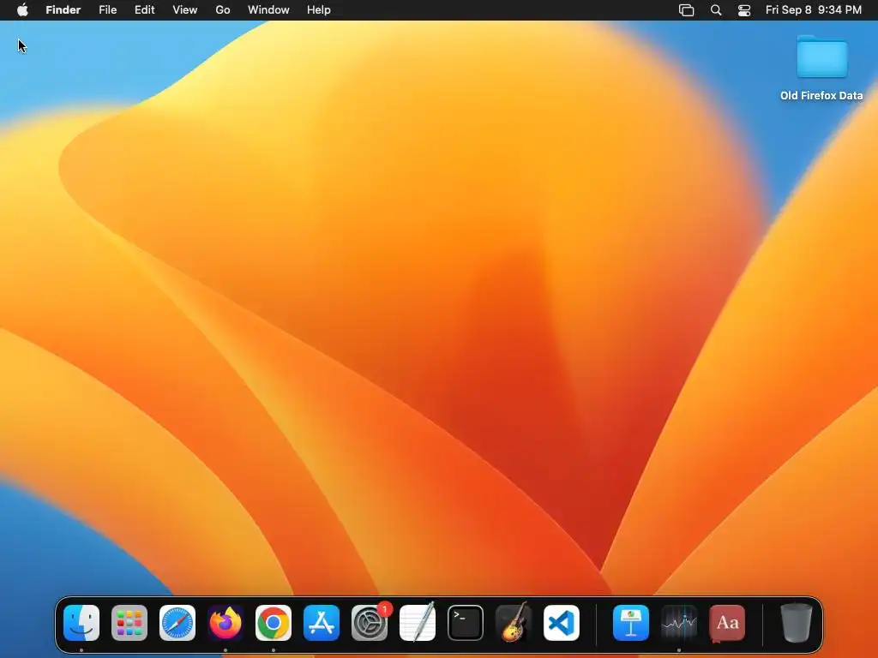Open the Apple menu

22,10
